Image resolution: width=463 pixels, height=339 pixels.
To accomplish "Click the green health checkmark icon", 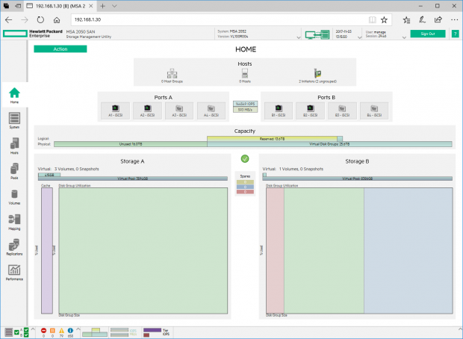I will click(x=244, y=159).
